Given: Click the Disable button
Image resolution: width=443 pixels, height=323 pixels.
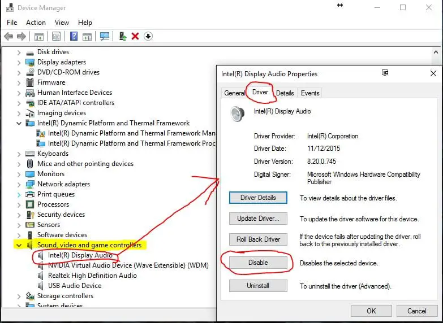Looking at the screenshot, I should [258, 263].
